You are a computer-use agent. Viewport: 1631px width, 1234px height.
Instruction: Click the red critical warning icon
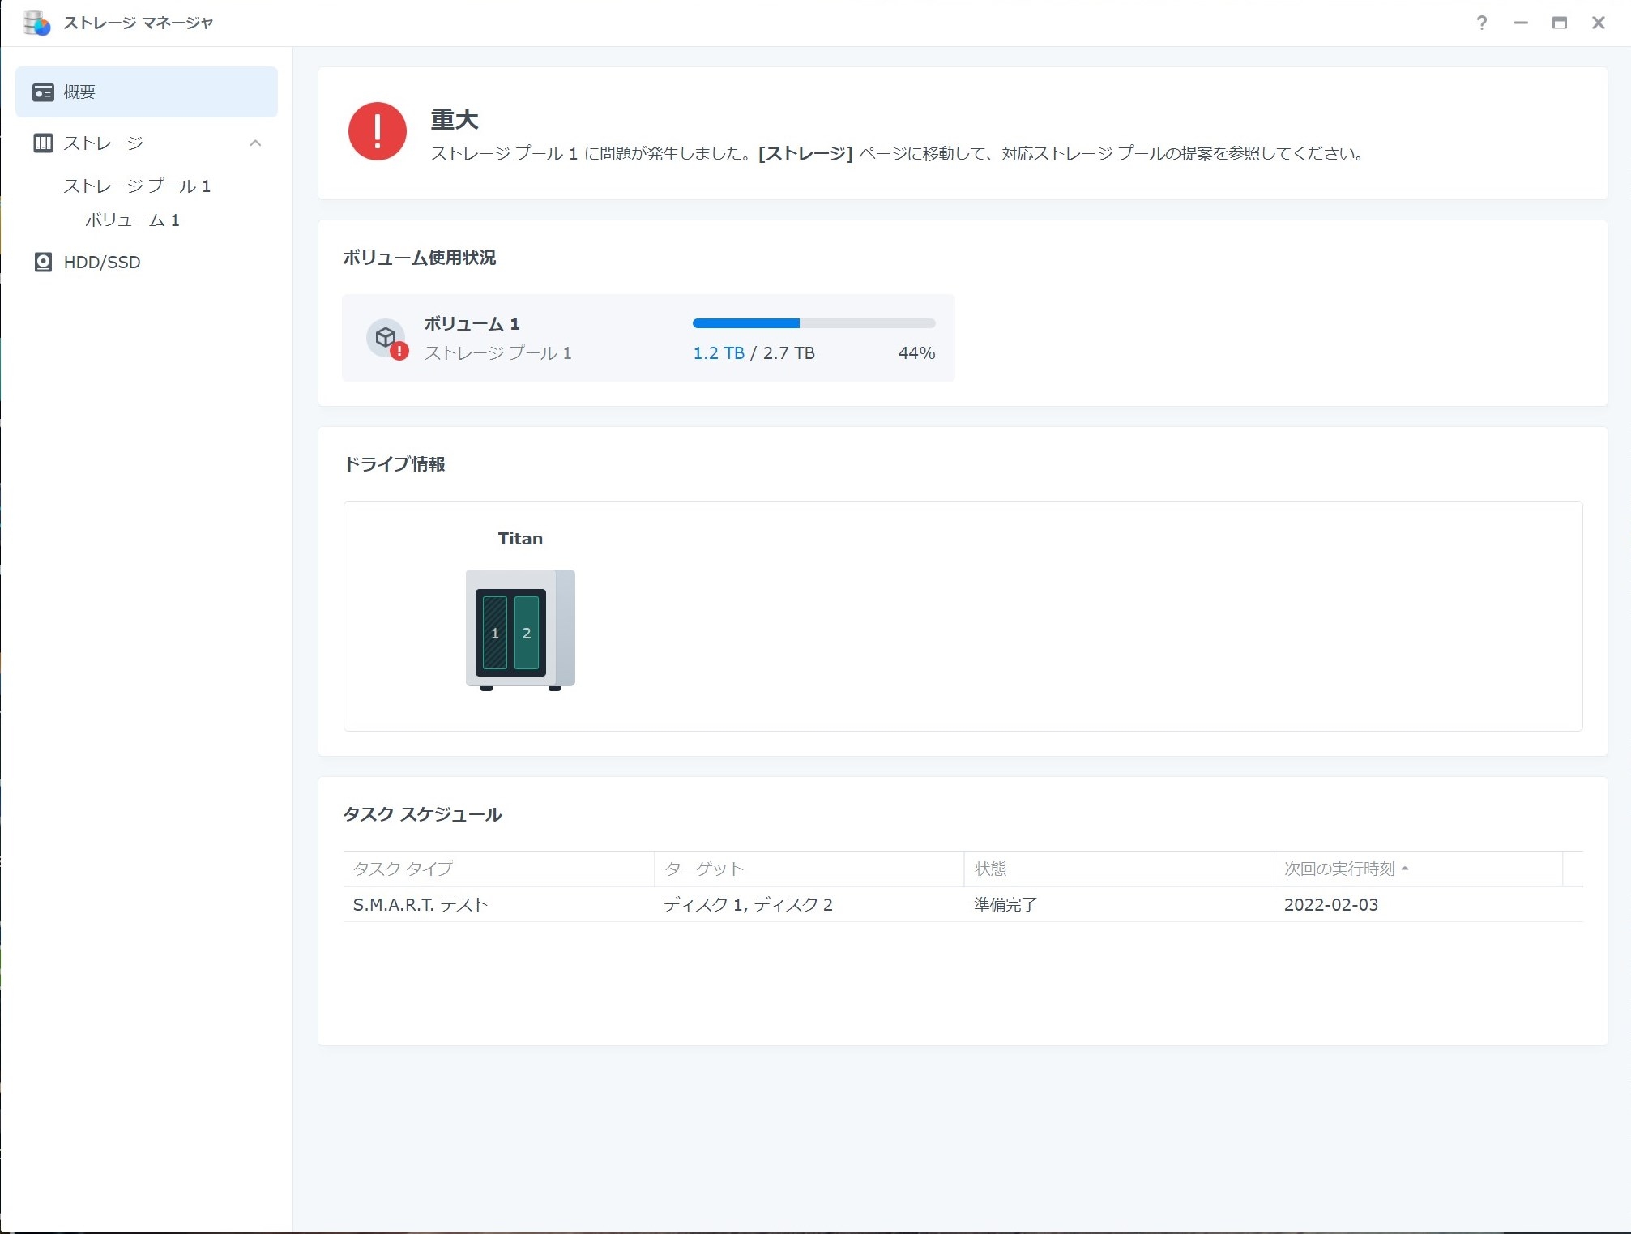pyautogui.click(x=377, y=131)
